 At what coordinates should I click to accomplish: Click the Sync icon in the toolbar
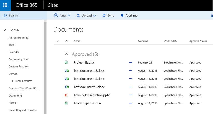pos(104,16)
